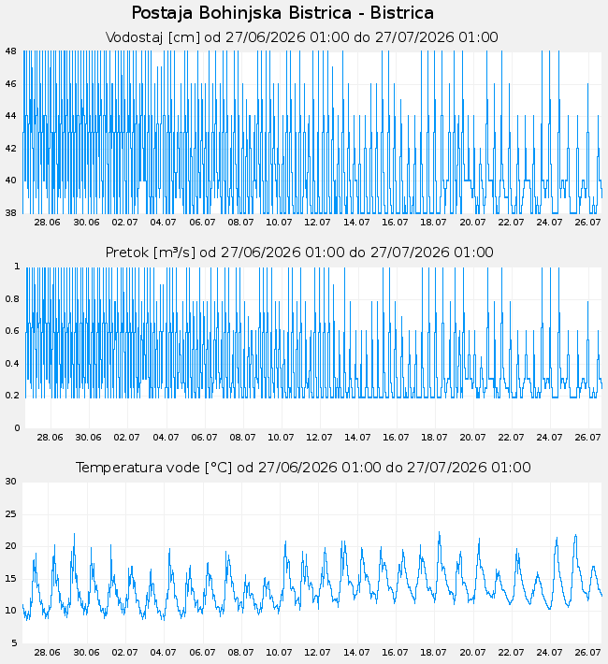
Task: Click the 48 value on Vodostaj axis
Action: coord(11,51)
